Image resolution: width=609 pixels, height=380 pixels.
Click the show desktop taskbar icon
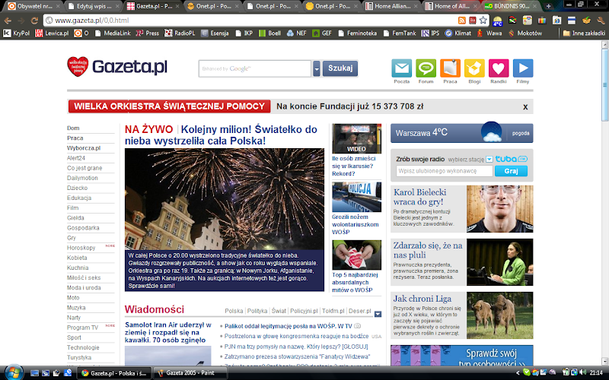coord(34,373)
